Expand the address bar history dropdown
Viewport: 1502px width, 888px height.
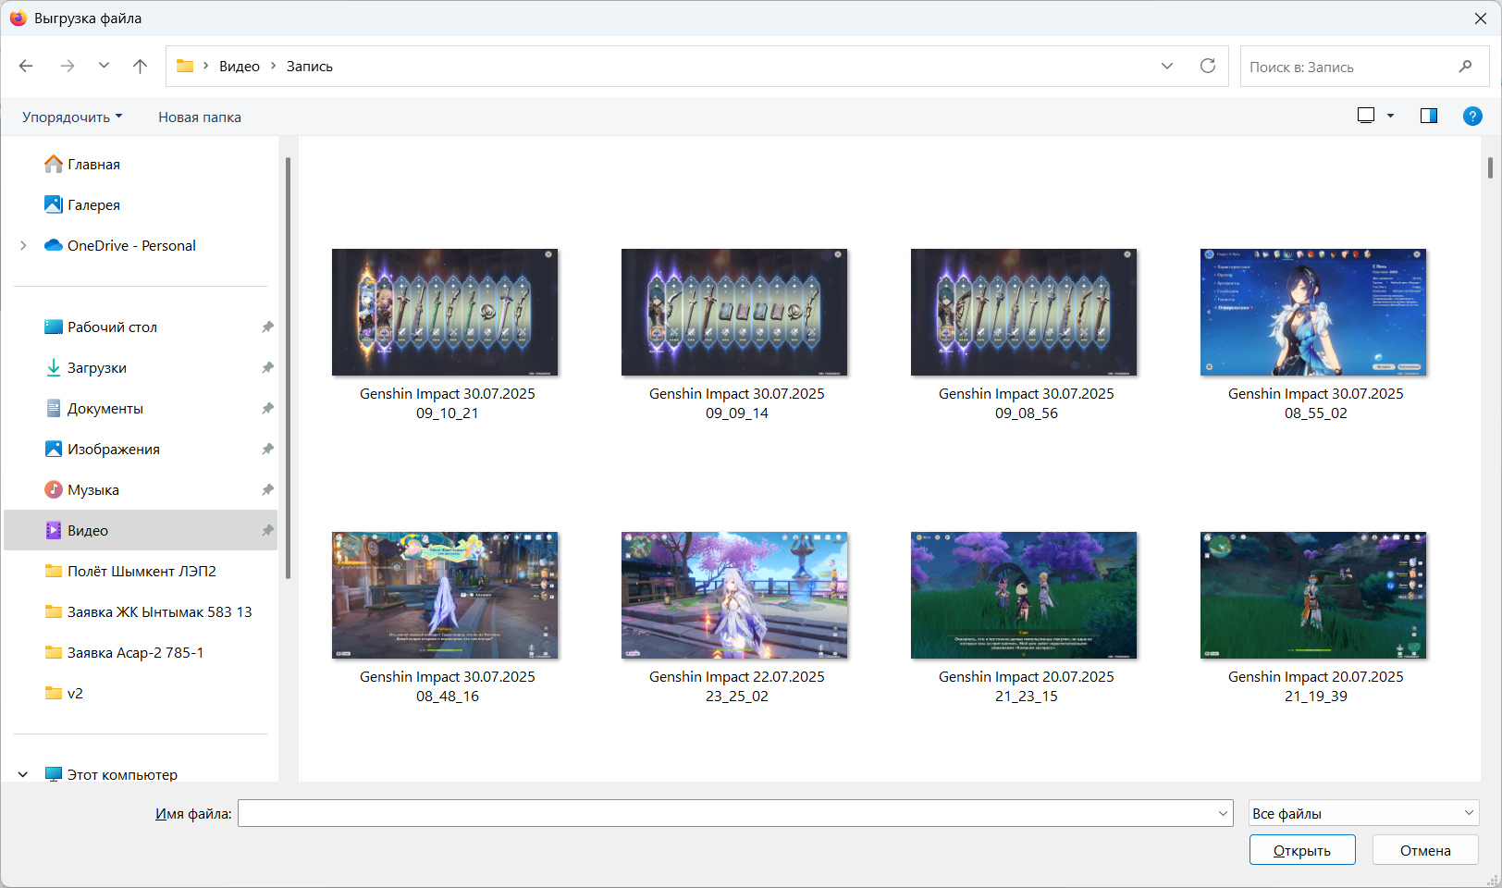tap(1167, 66)
